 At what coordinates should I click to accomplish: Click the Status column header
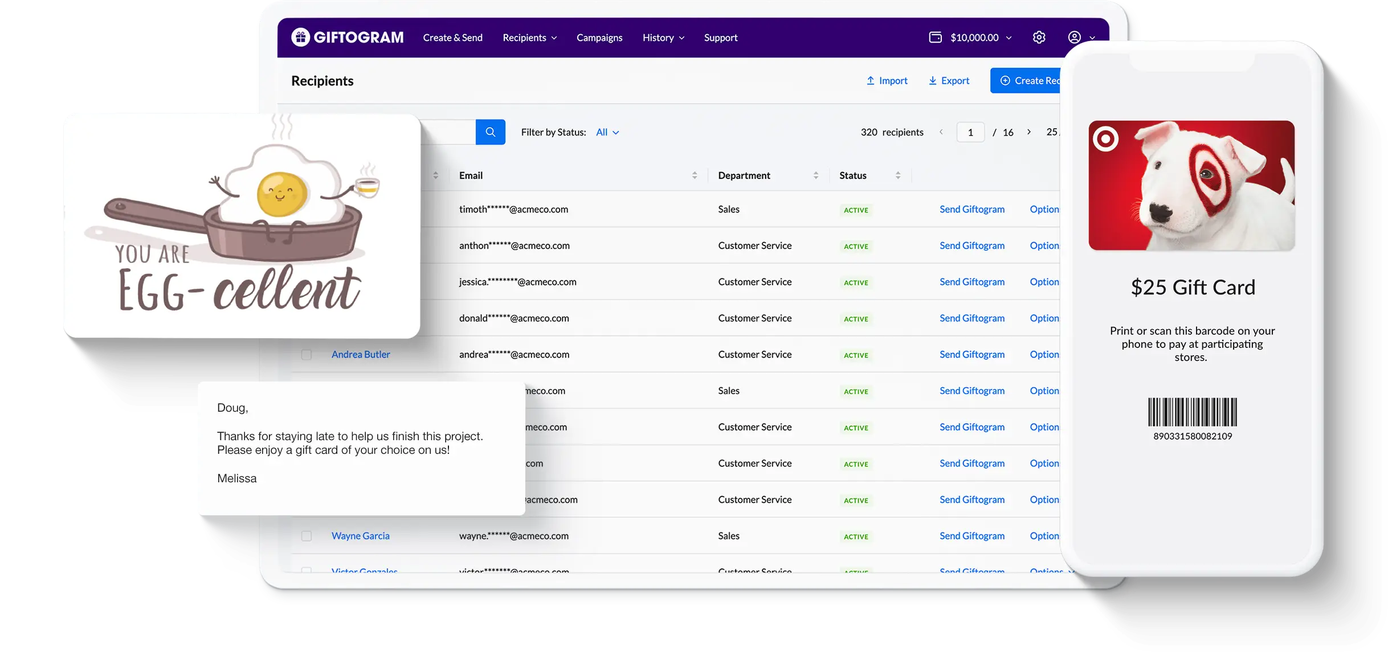click(x=853, y=175)
